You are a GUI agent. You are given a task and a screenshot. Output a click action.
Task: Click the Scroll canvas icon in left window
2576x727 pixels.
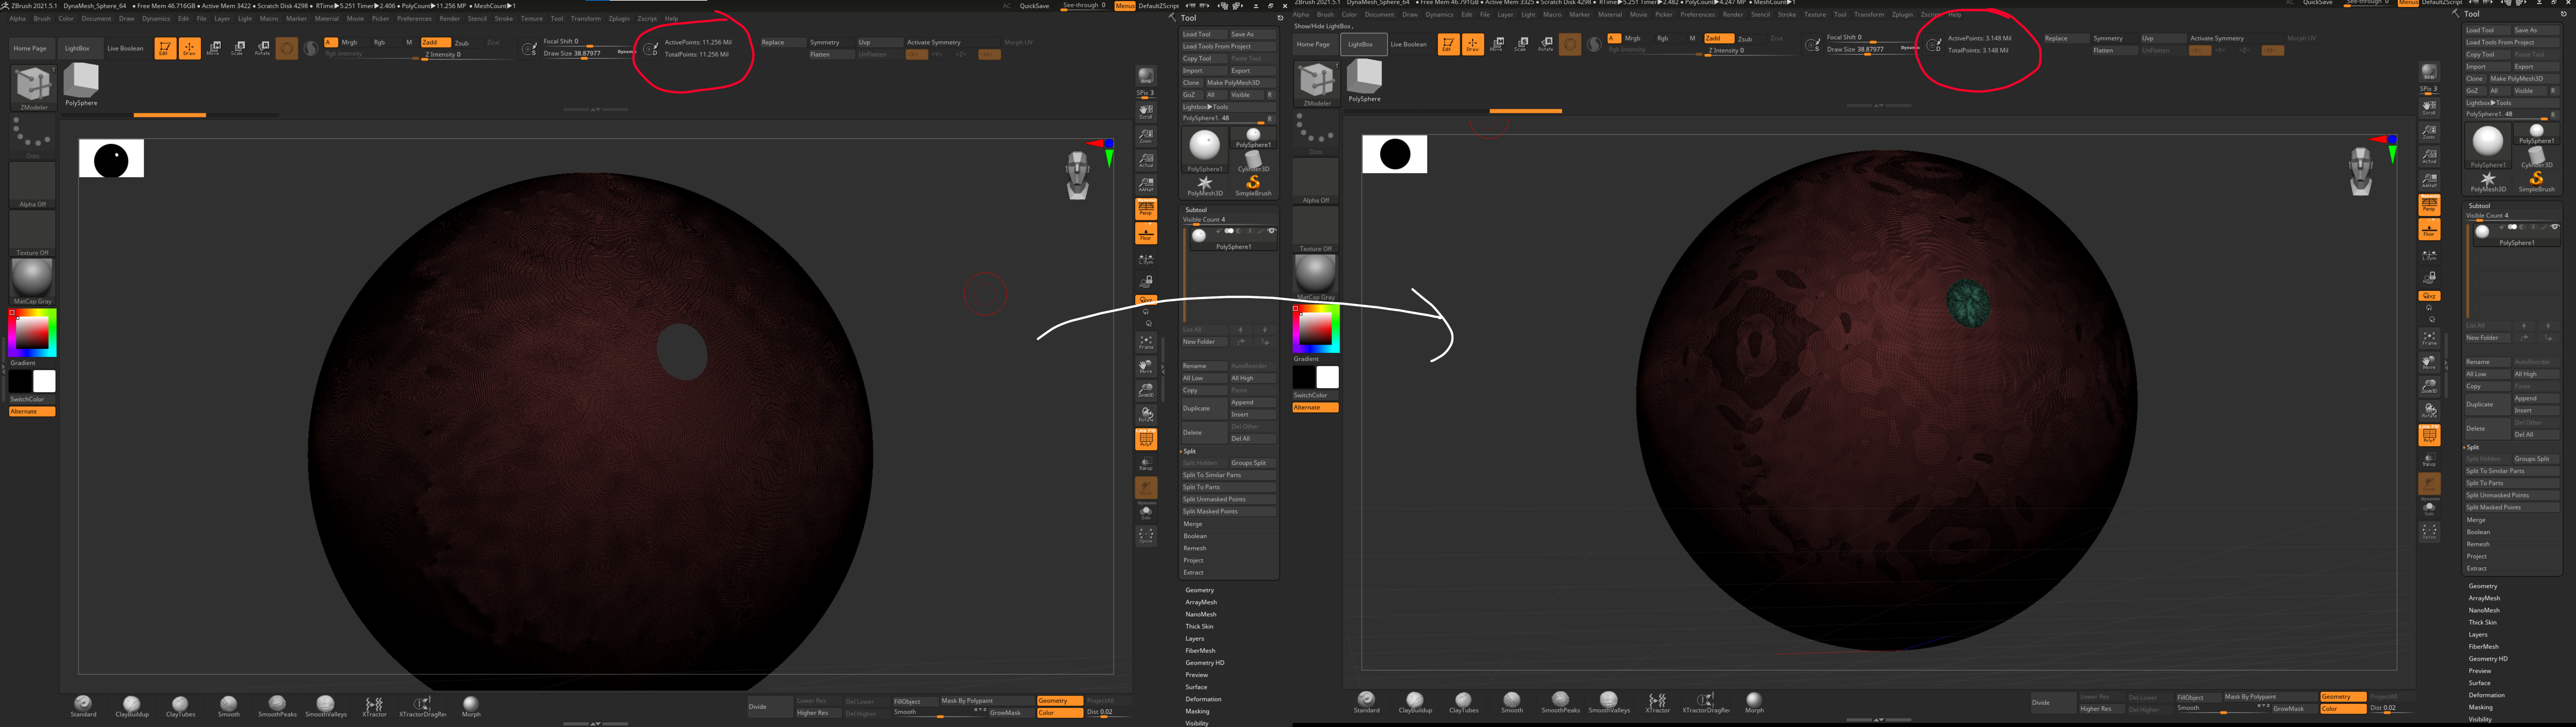point(1146,112)
